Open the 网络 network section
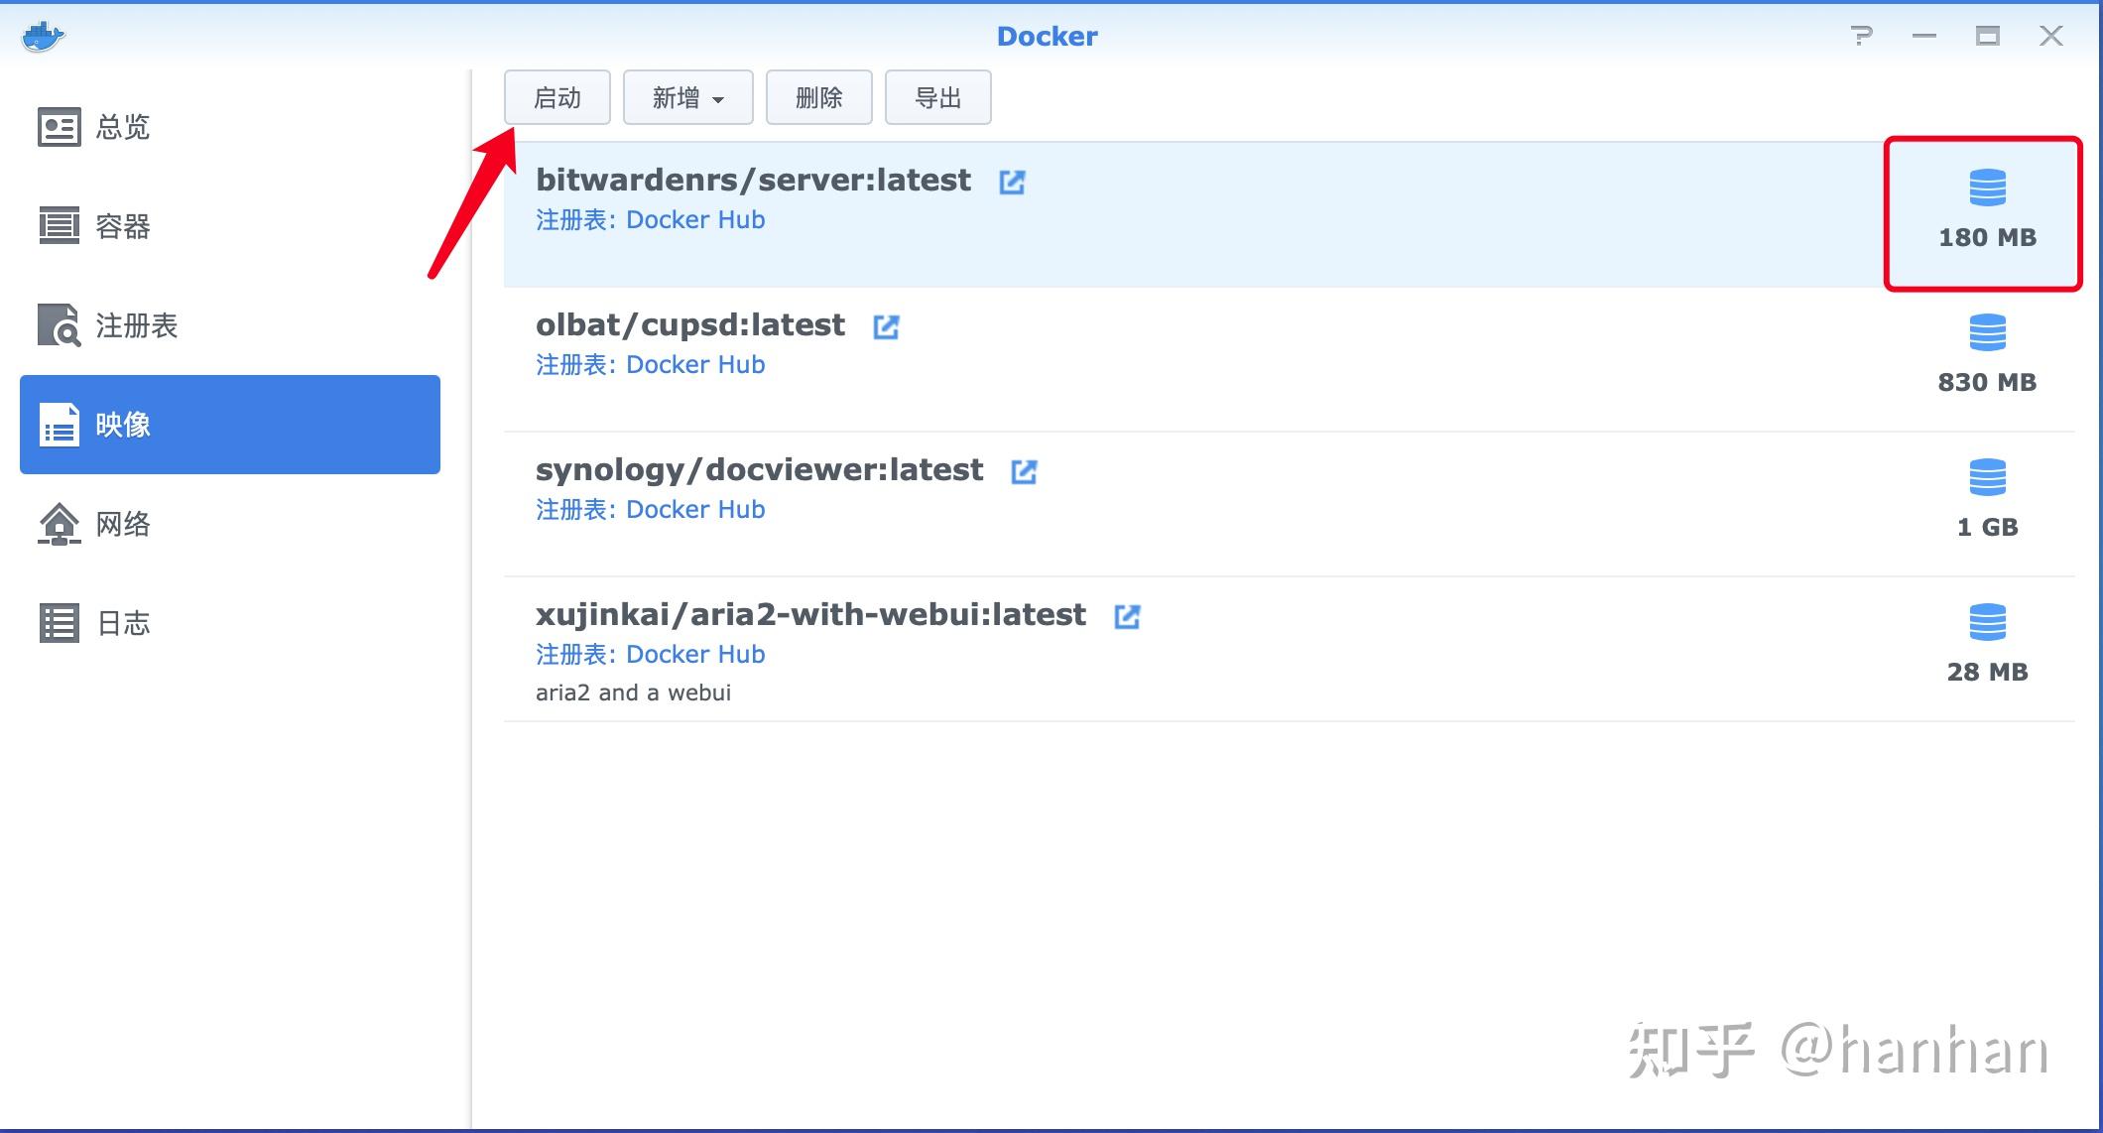Screen dimensions: 2103x1133 [x=230, y=524]
